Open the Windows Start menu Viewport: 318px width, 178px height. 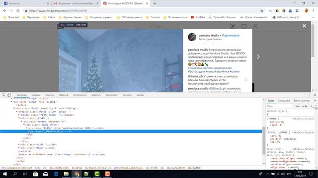[x=4, y=174]
